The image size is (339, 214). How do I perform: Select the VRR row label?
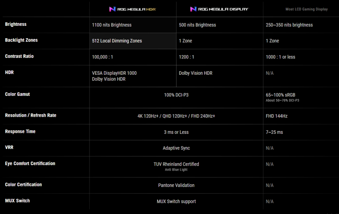pos(10,147)
